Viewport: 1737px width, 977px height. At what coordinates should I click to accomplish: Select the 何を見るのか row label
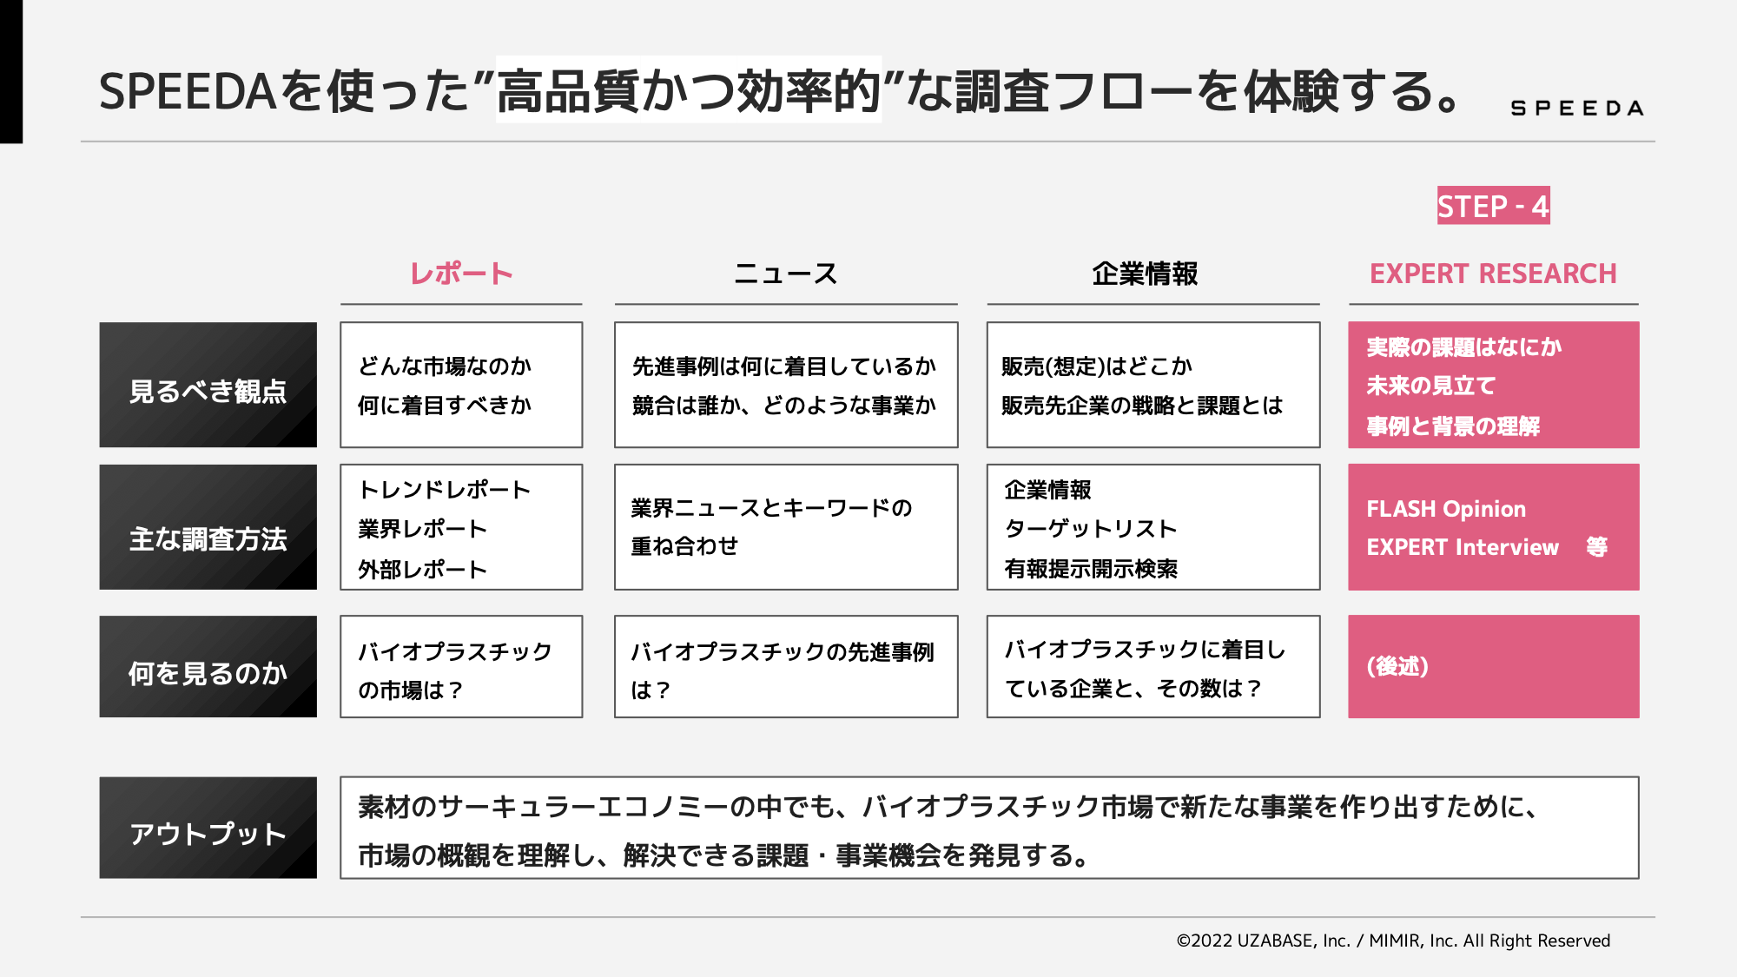pos(208,667)
